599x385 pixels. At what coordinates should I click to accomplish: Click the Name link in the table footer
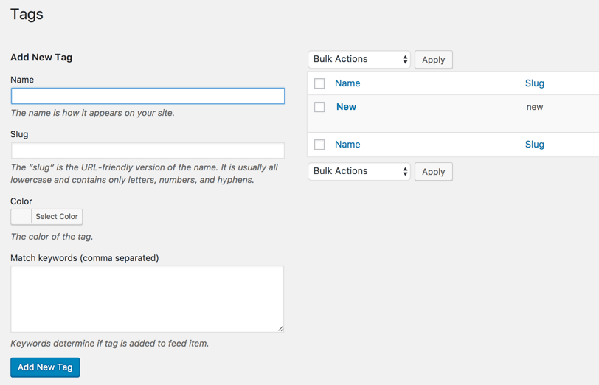[x=347, y=145]
